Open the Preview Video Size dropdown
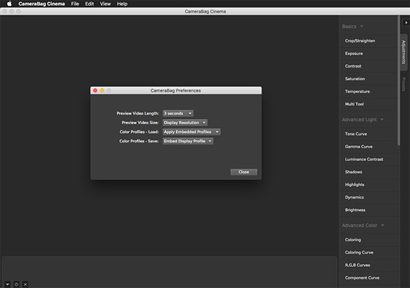This screenshot has width=410, height=288. click(x=185, y=122)
